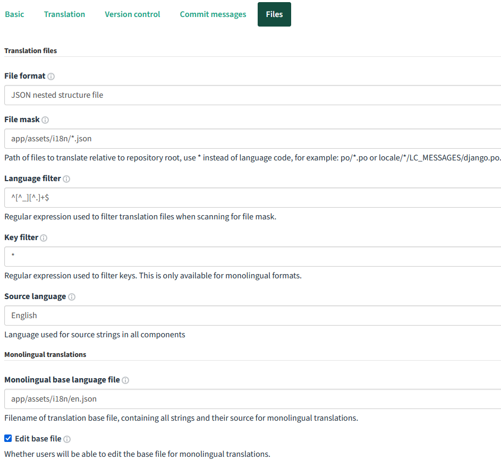Click the Source language label
501x460 pixels.
tap(35, 296)
